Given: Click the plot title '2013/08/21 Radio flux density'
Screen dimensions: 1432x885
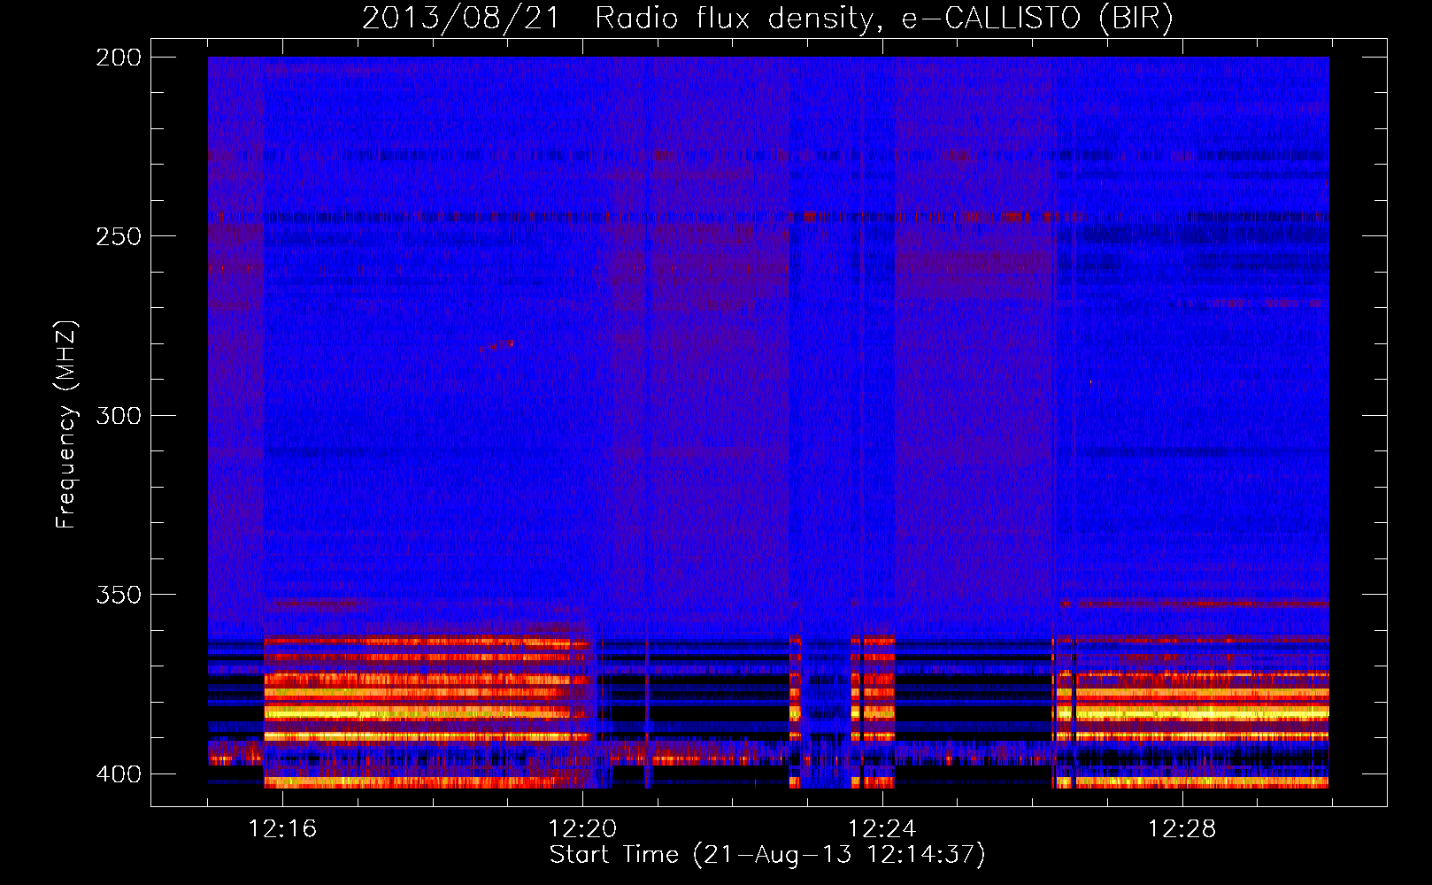Looking at the screenshot, I should click(x=767, y=19).
